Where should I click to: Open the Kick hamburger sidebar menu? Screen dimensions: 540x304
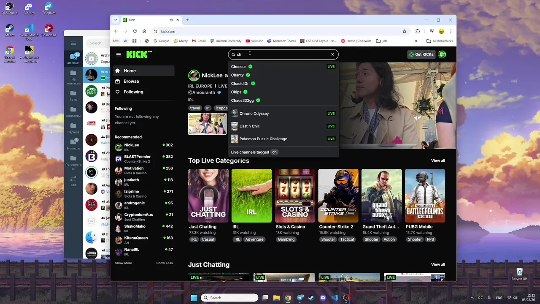[x=119, y=54]
